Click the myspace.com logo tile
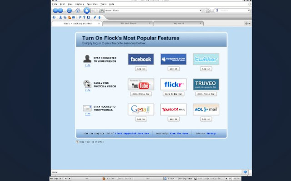 (x=173, y=59)
